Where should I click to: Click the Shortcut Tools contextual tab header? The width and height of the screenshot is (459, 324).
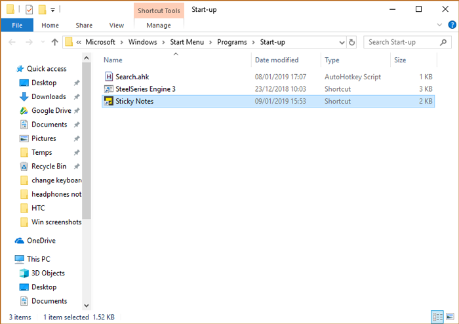pyautogui.click(x=159, y=10)
